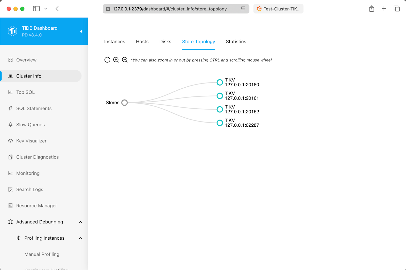Open the Monitoring page
Image resolution: width=406 pixels, height=270 pixels.
pos(28,173)
